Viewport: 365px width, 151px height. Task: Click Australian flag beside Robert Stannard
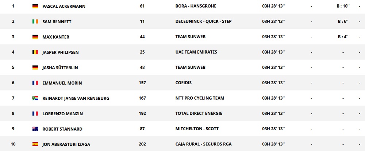35,129
